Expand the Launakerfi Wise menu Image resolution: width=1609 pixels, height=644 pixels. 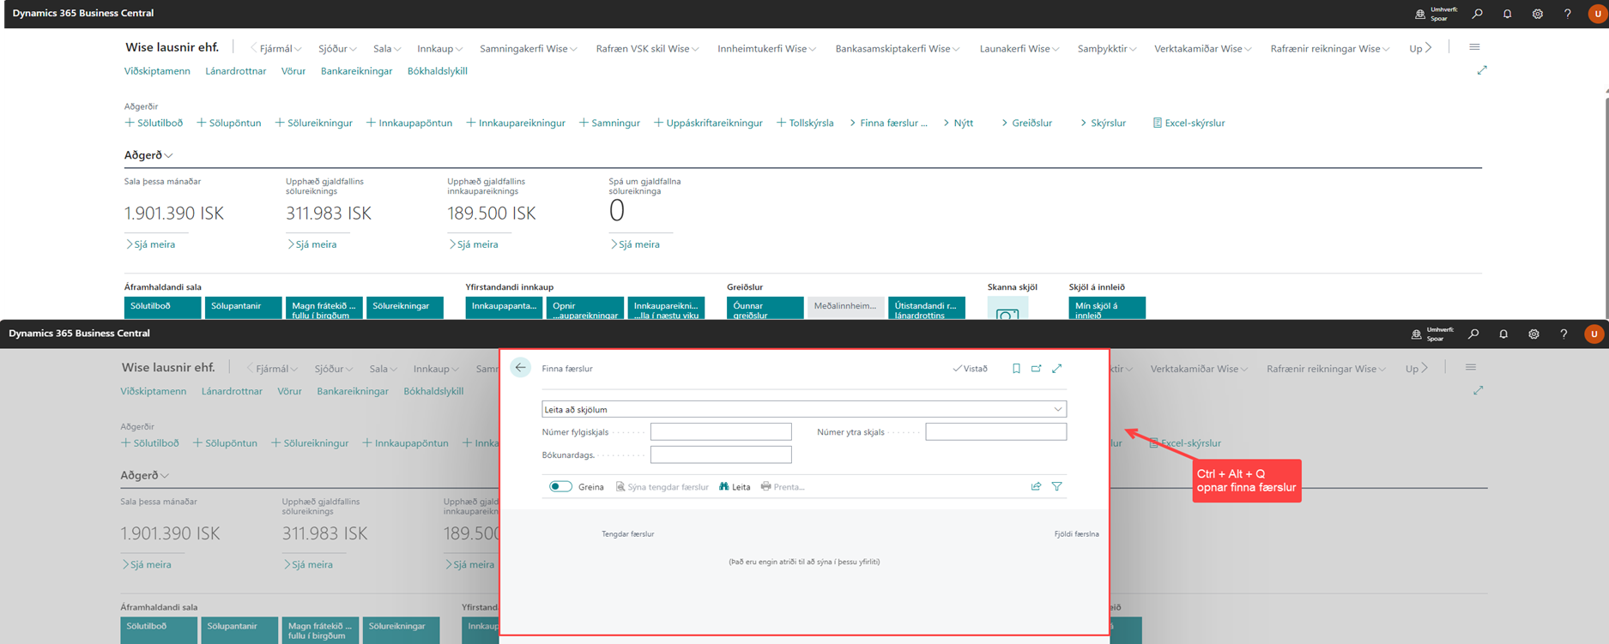coord(1019,49)
